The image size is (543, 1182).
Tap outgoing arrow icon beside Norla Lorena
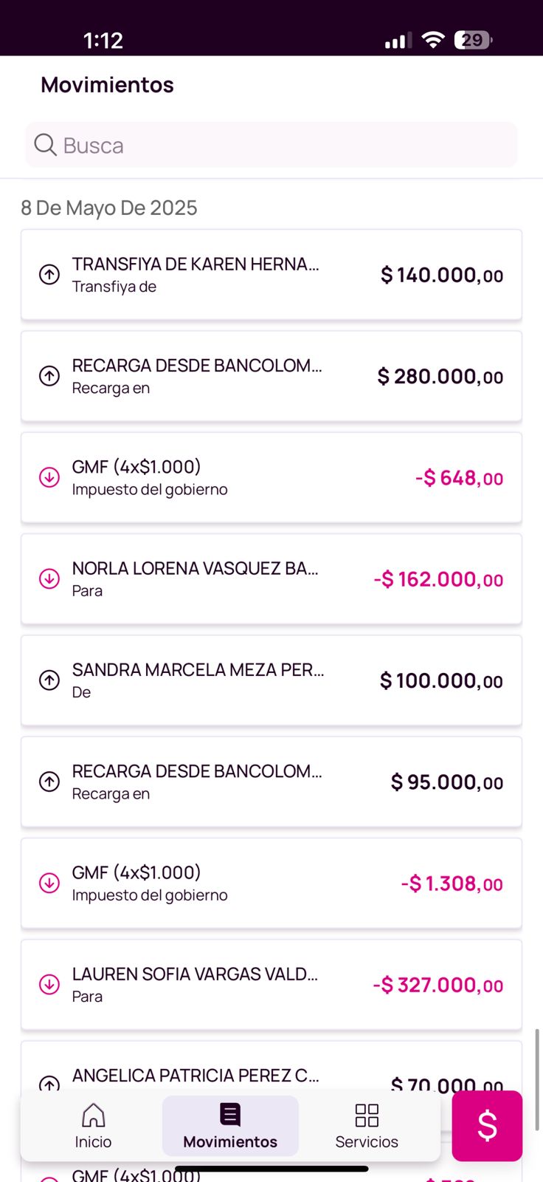pyautogui.click(x=49, y=578)
